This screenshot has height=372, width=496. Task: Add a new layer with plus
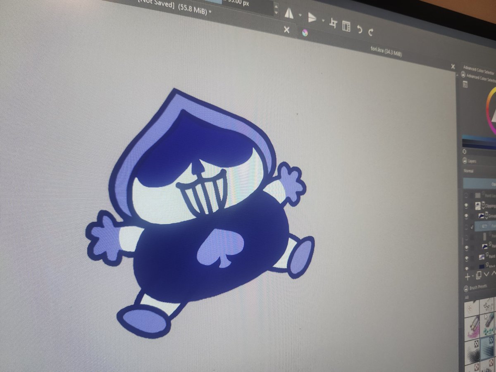click(467, 277)
